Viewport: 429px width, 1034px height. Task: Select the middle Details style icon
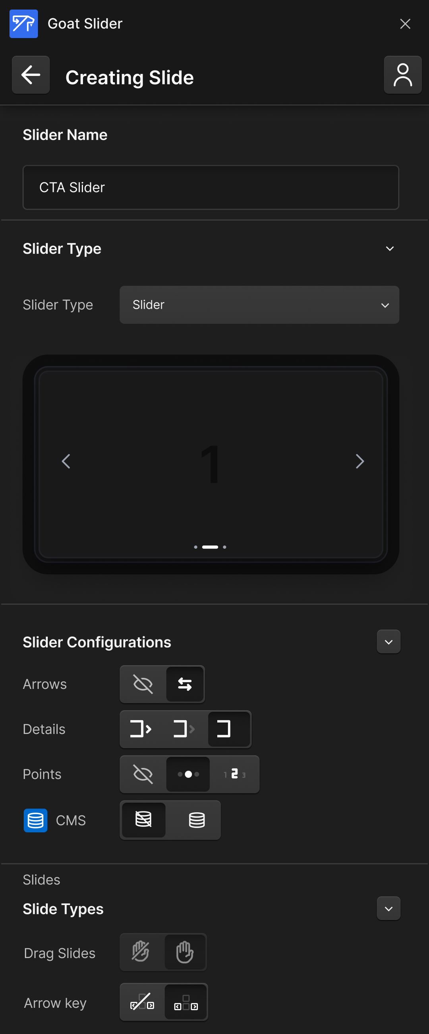(185, 729)
